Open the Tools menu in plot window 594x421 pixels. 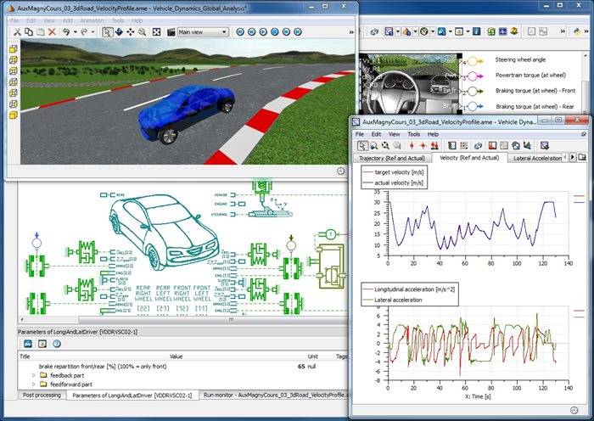click(x=413, y=134)
